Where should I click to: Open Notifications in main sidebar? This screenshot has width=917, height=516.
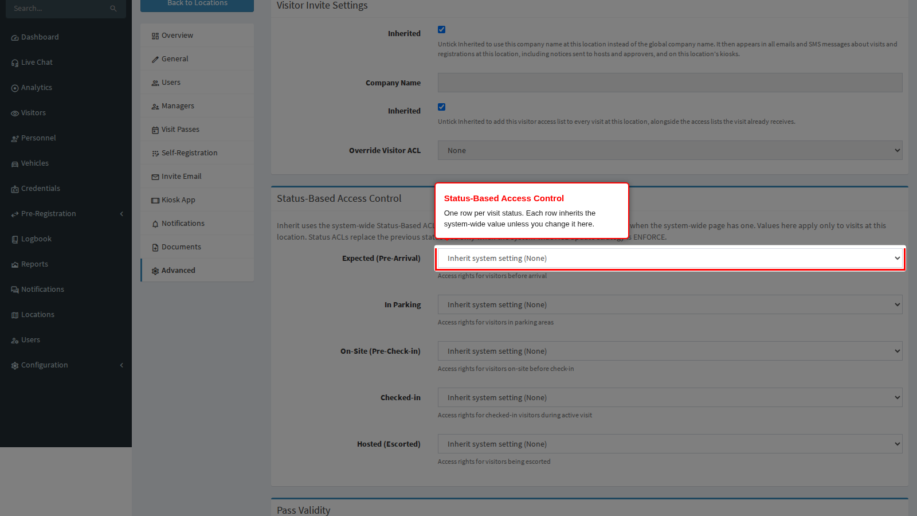click(x=66, y=290)
